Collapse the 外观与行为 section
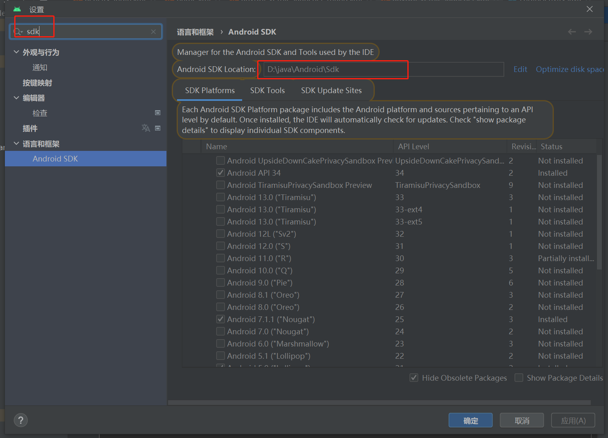Screen dimensions: 608x438 point(16,52)
